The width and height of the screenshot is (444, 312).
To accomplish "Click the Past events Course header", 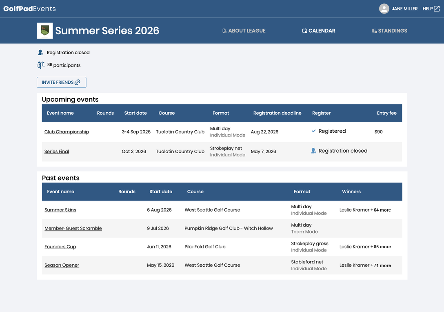I will click(195, 192).
